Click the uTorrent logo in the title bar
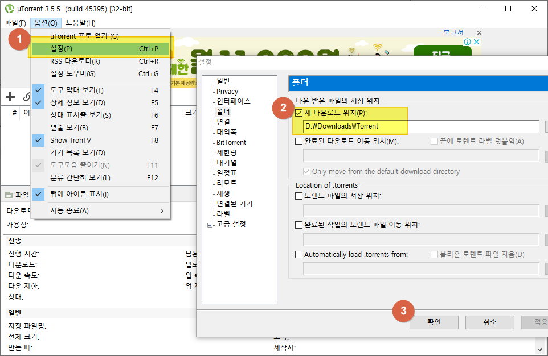Viewport: 548px width, 356px height. coord(10,9)
